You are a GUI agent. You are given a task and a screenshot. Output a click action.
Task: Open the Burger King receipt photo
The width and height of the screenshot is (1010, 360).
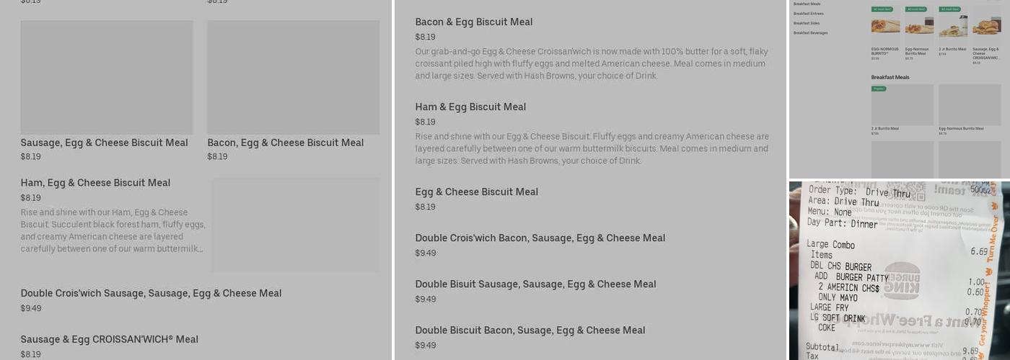(899, 271)
